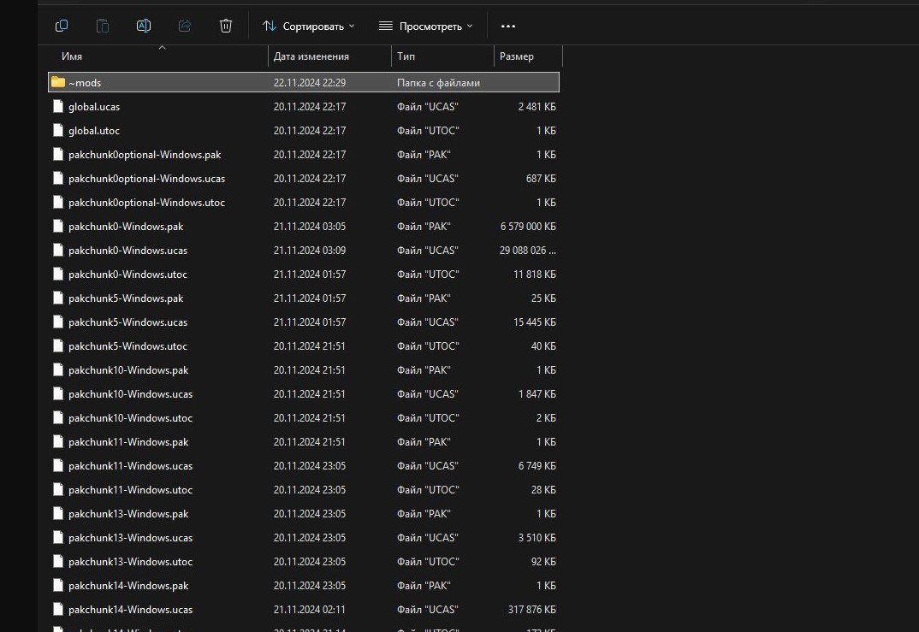Select the pakchunk5-Windows.utoc file
The image size is (919, 632).
(x=127, y=346)
